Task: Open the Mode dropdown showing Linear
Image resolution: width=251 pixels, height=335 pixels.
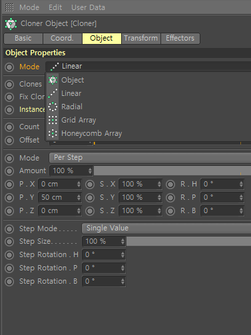Action: click(x=148, y=67)
